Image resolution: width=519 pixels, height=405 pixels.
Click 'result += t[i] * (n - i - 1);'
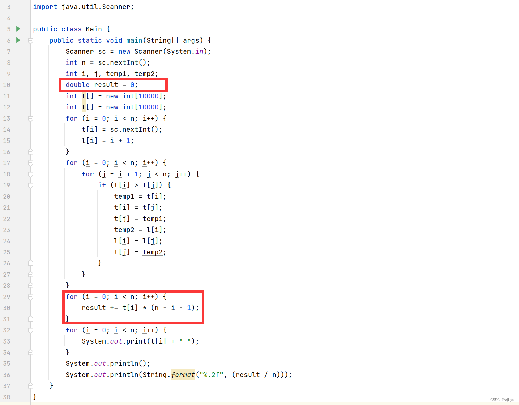coord(140,308)
